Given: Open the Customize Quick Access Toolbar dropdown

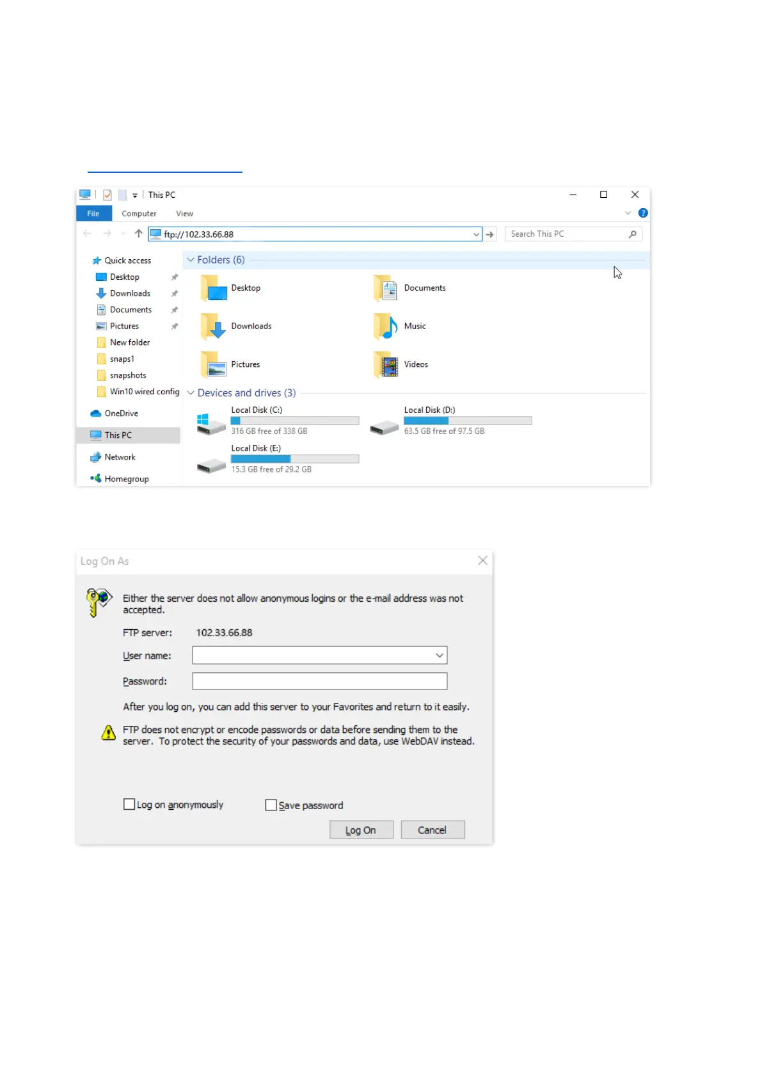Looking at the screenshot, I should pyautogui.click(x=135, y=196).
